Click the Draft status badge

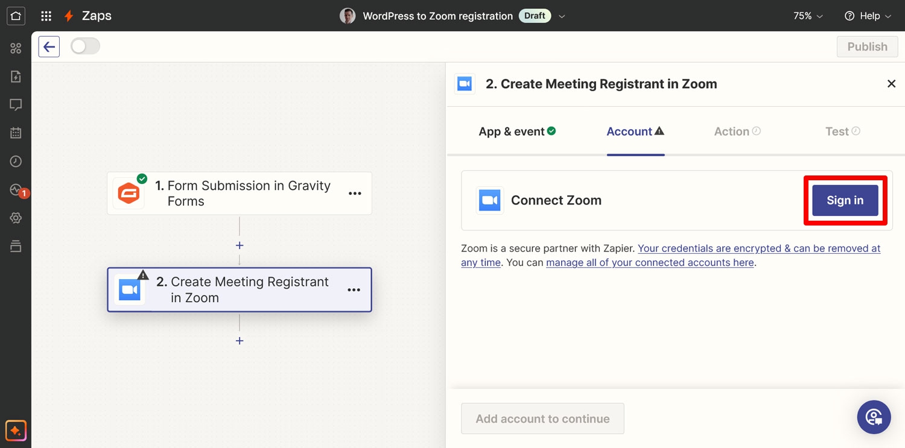[535, 16]
